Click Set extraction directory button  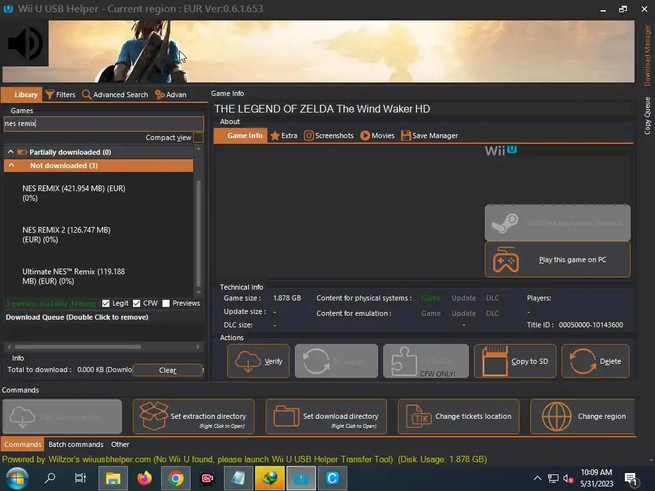(193, 417)
